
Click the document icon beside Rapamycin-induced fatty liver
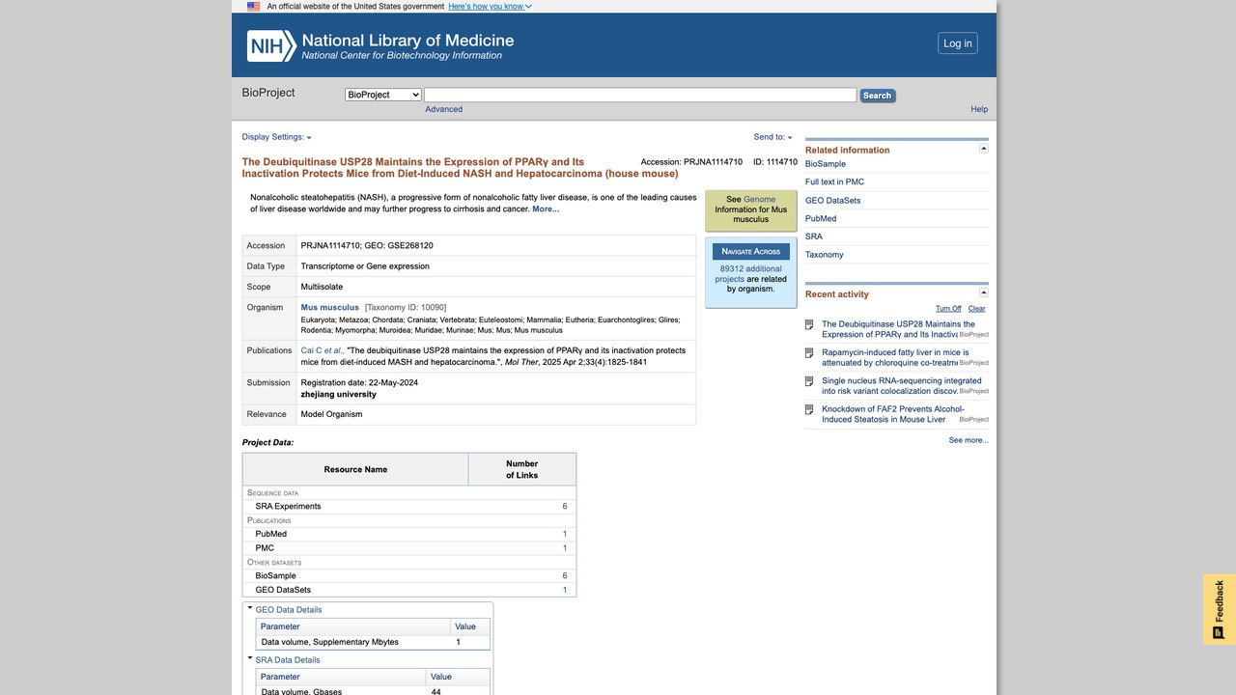click(809, 353)
